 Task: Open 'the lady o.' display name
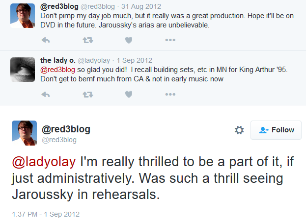(58, 60)
